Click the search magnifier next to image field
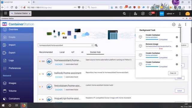Image resolution: width=192 pixels, height=108 pixels. coord(96,45)
